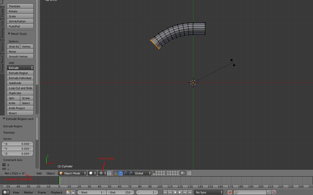The height and width of the screenshot is (195, 313).
Task: Click the Spin button
Action: [14, 98]
